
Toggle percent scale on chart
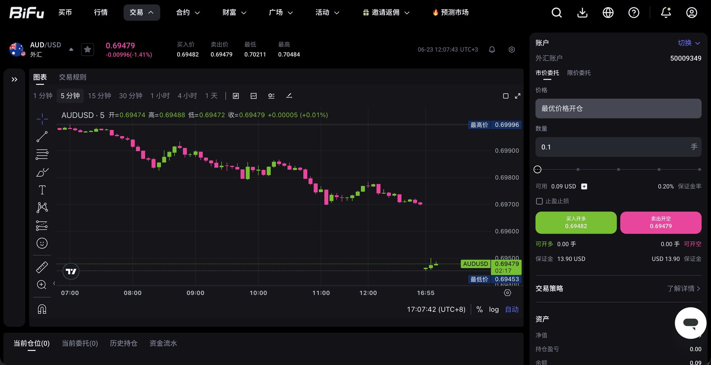480,310
